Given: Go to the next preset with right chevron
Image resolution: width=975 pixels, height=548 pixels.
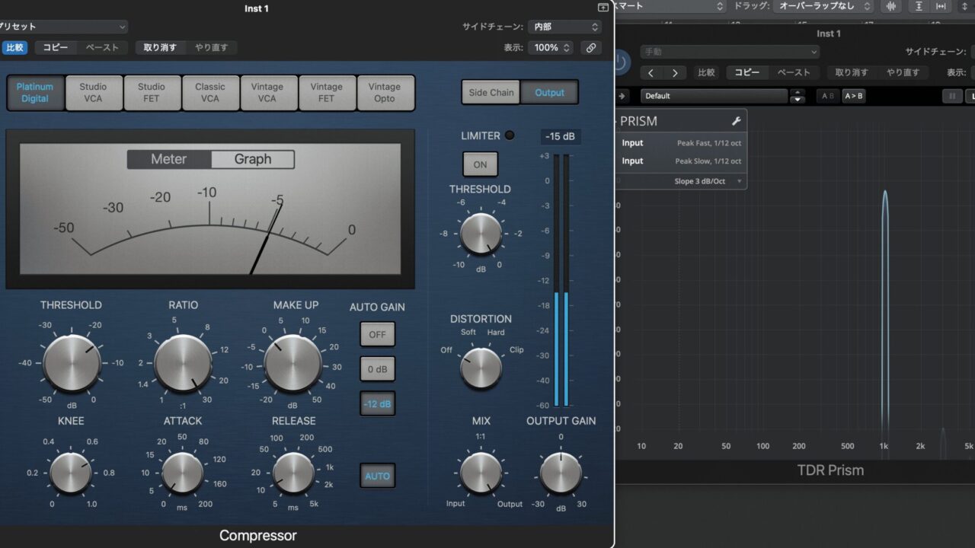Looking at the screenshot, I should point(675,73).
